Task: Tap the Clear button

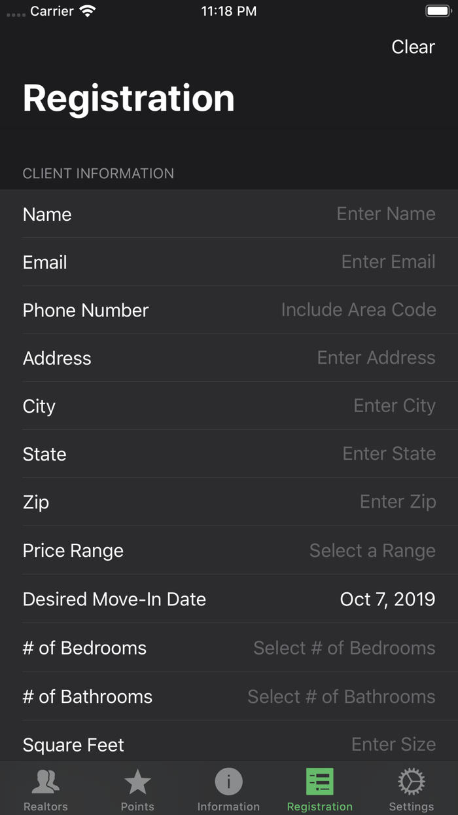Action: [x=412, y=47]
